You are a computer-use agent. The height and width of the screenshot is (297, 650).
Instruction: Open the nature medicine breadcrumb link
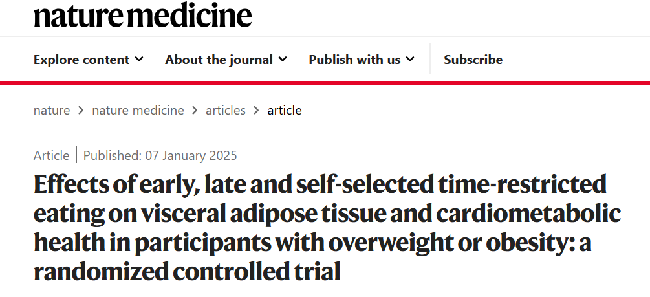[138, 111]
